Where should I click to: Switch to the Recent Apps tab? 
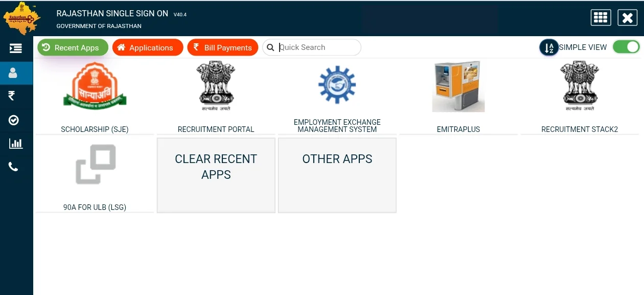tap(73, 48)
